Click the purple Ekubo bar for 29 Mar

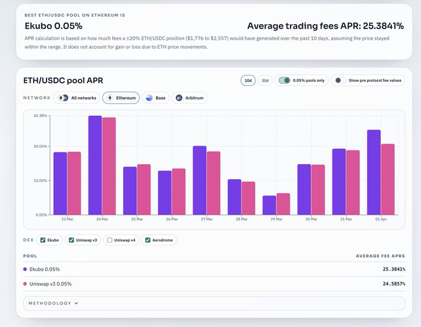tap(269, 206)
